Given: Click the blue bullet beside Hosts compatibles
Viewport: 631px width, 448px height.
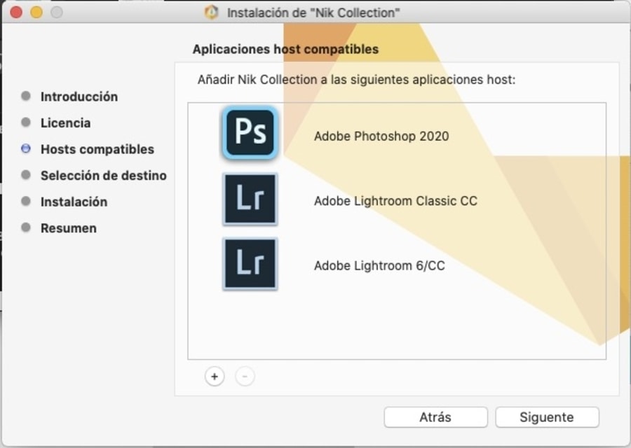Looking at the screenshot, I should coord(26,148).
